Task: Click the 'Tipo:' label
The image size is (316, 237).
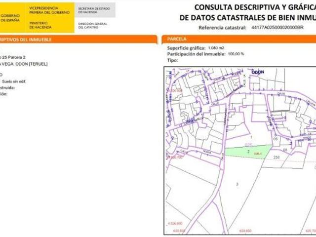Action: point(172,60)
